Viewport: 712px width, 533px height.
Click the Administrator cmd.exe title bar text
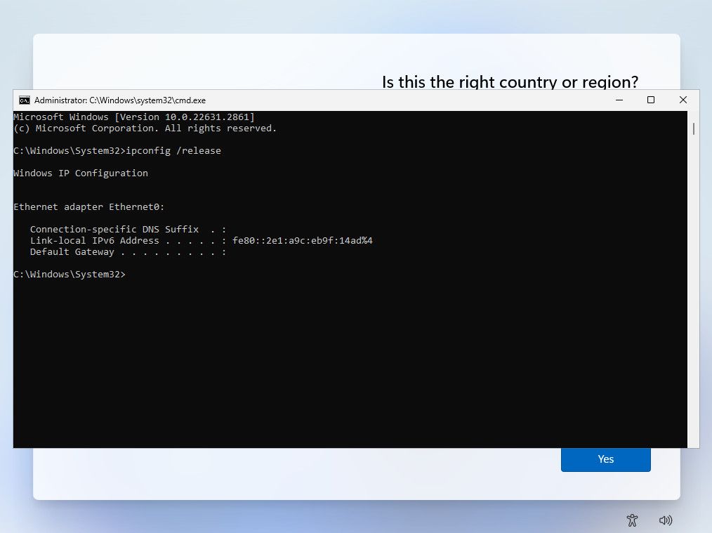click(120, 100)
